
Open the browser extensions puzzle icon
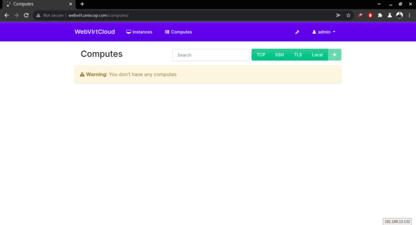click(x=380, y=15)
